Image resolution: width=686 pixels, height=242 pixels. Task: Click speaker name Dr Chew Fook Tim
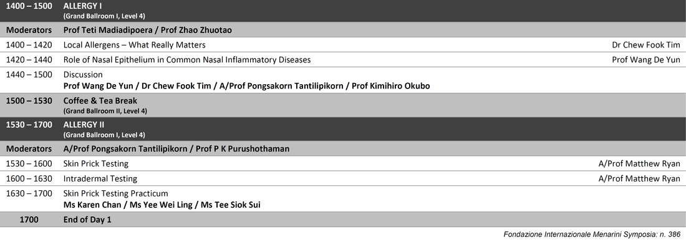pyautogui.click(x=645, y=45)
